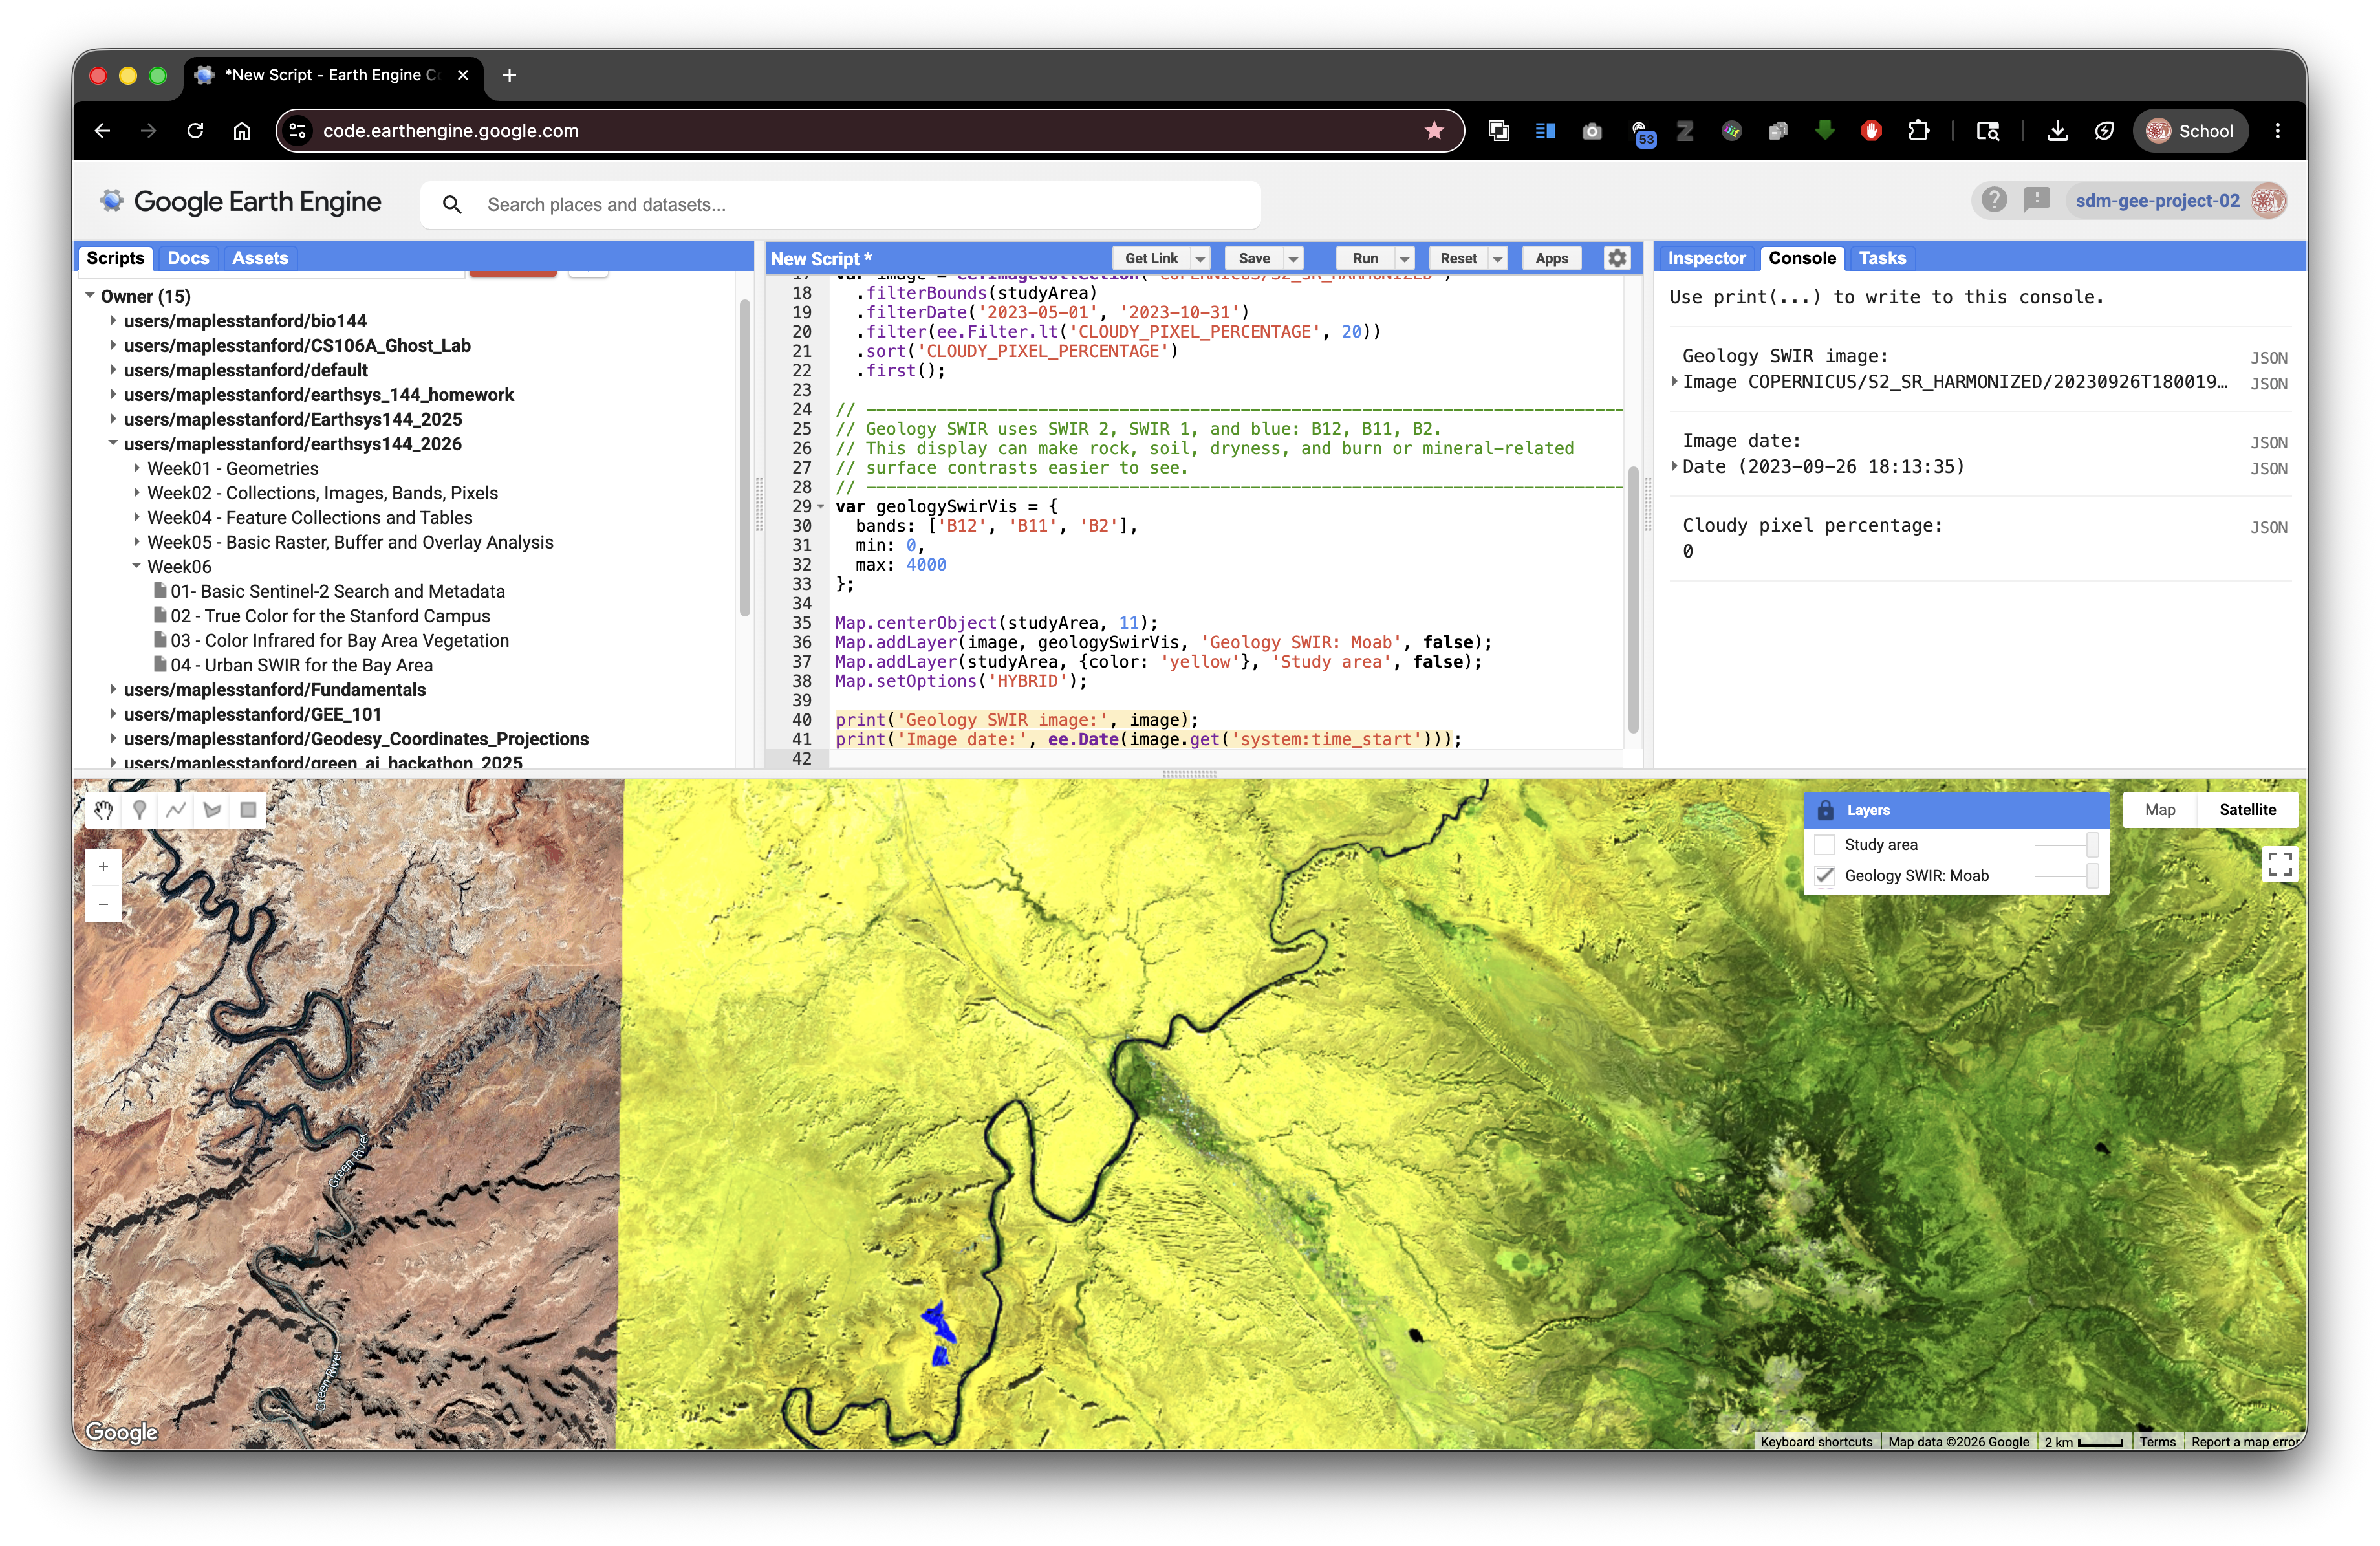The width and height of the screenshot is (2380, 1546).
Task: Open script 04 - Urban SWIR for the Bay Area
Action: [301, 665]
